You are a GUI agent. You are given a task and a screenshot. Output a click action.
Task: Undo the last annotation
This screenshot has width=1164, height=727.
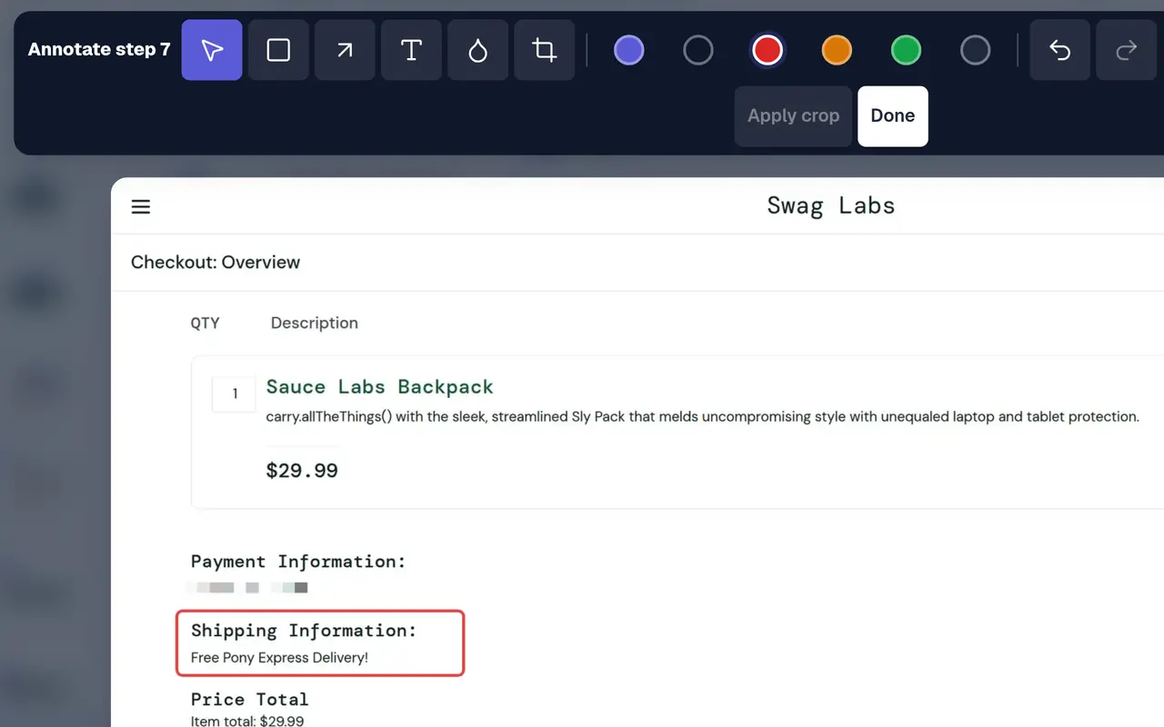(1059, 50)
